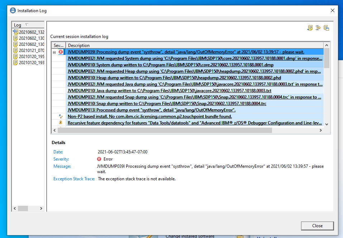Click the Sev... column header

59,45
